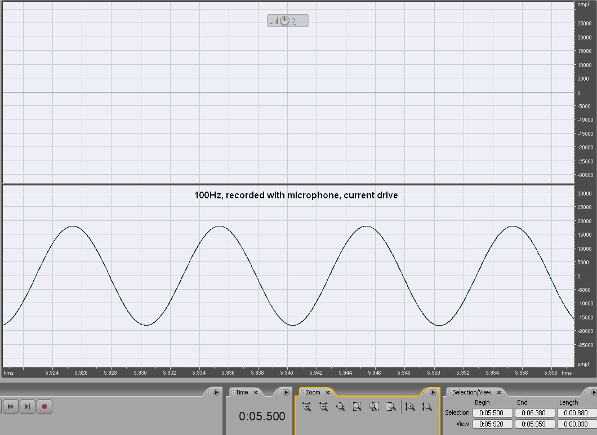The height and width of the screenshot is (435, 597).
Task: Click the smpl label atop amplitude ruler
Action: coord(583,5)
